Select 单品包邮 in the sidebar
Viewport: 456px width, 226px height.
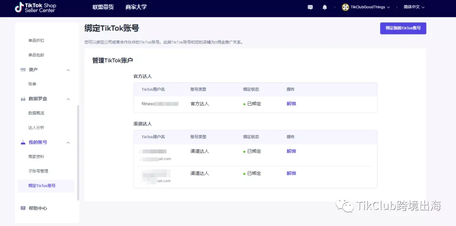[36, 55]
